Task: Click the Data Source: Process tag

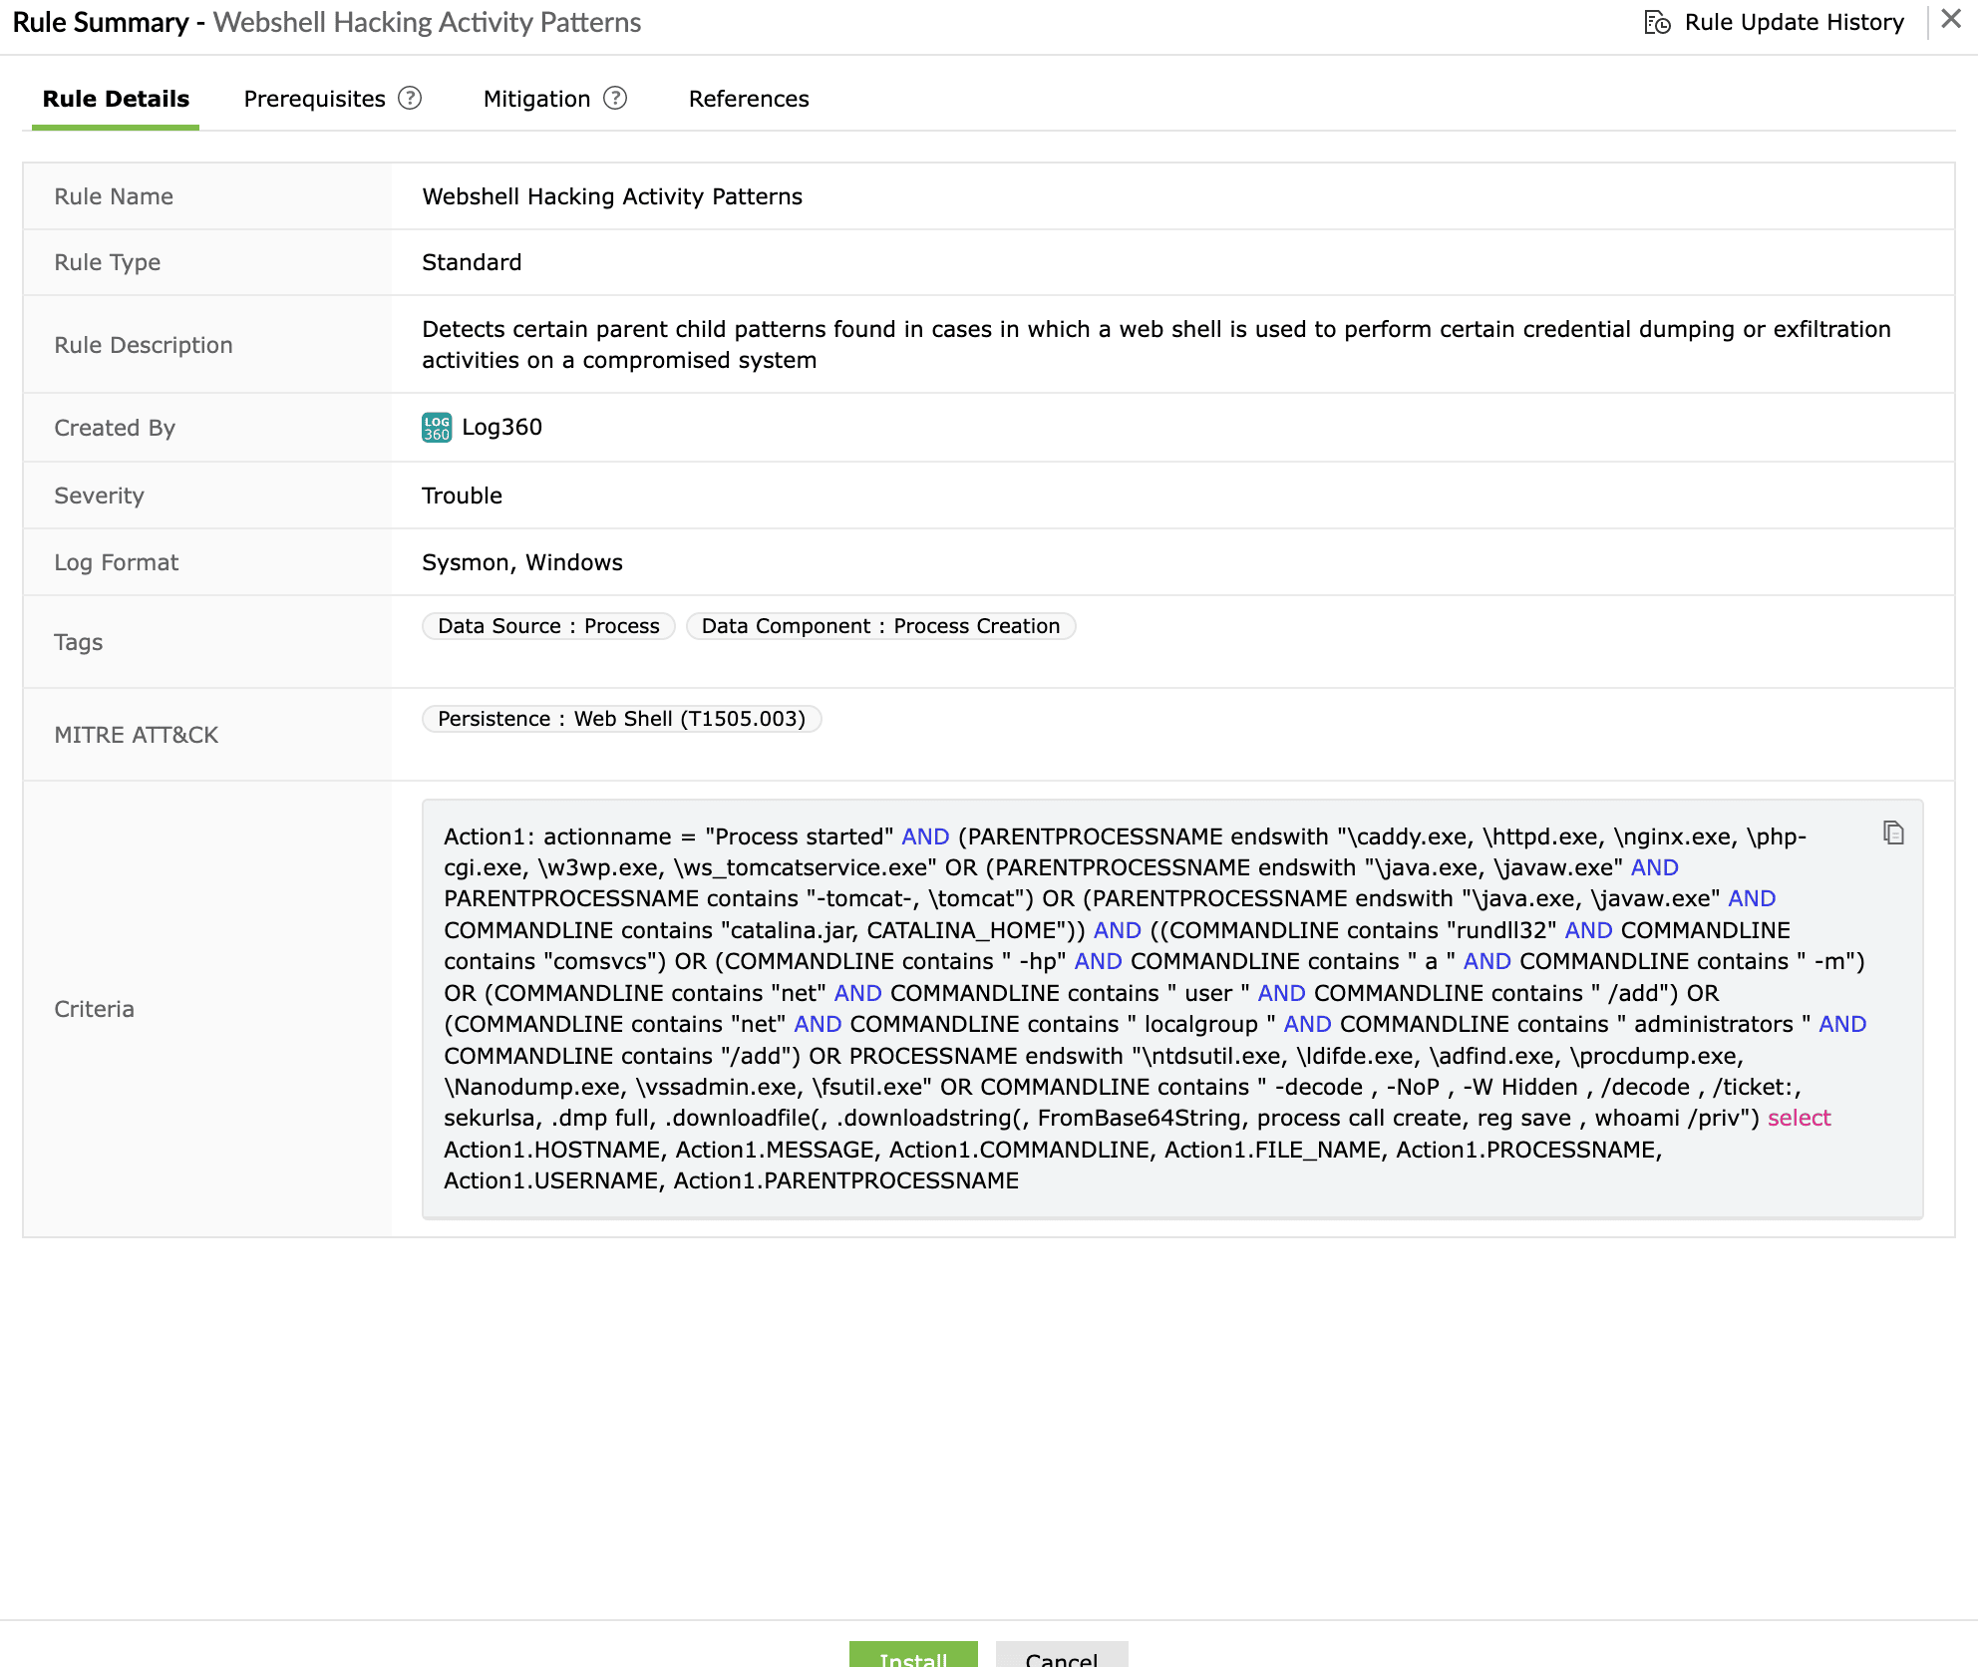Action: [547, 625]
